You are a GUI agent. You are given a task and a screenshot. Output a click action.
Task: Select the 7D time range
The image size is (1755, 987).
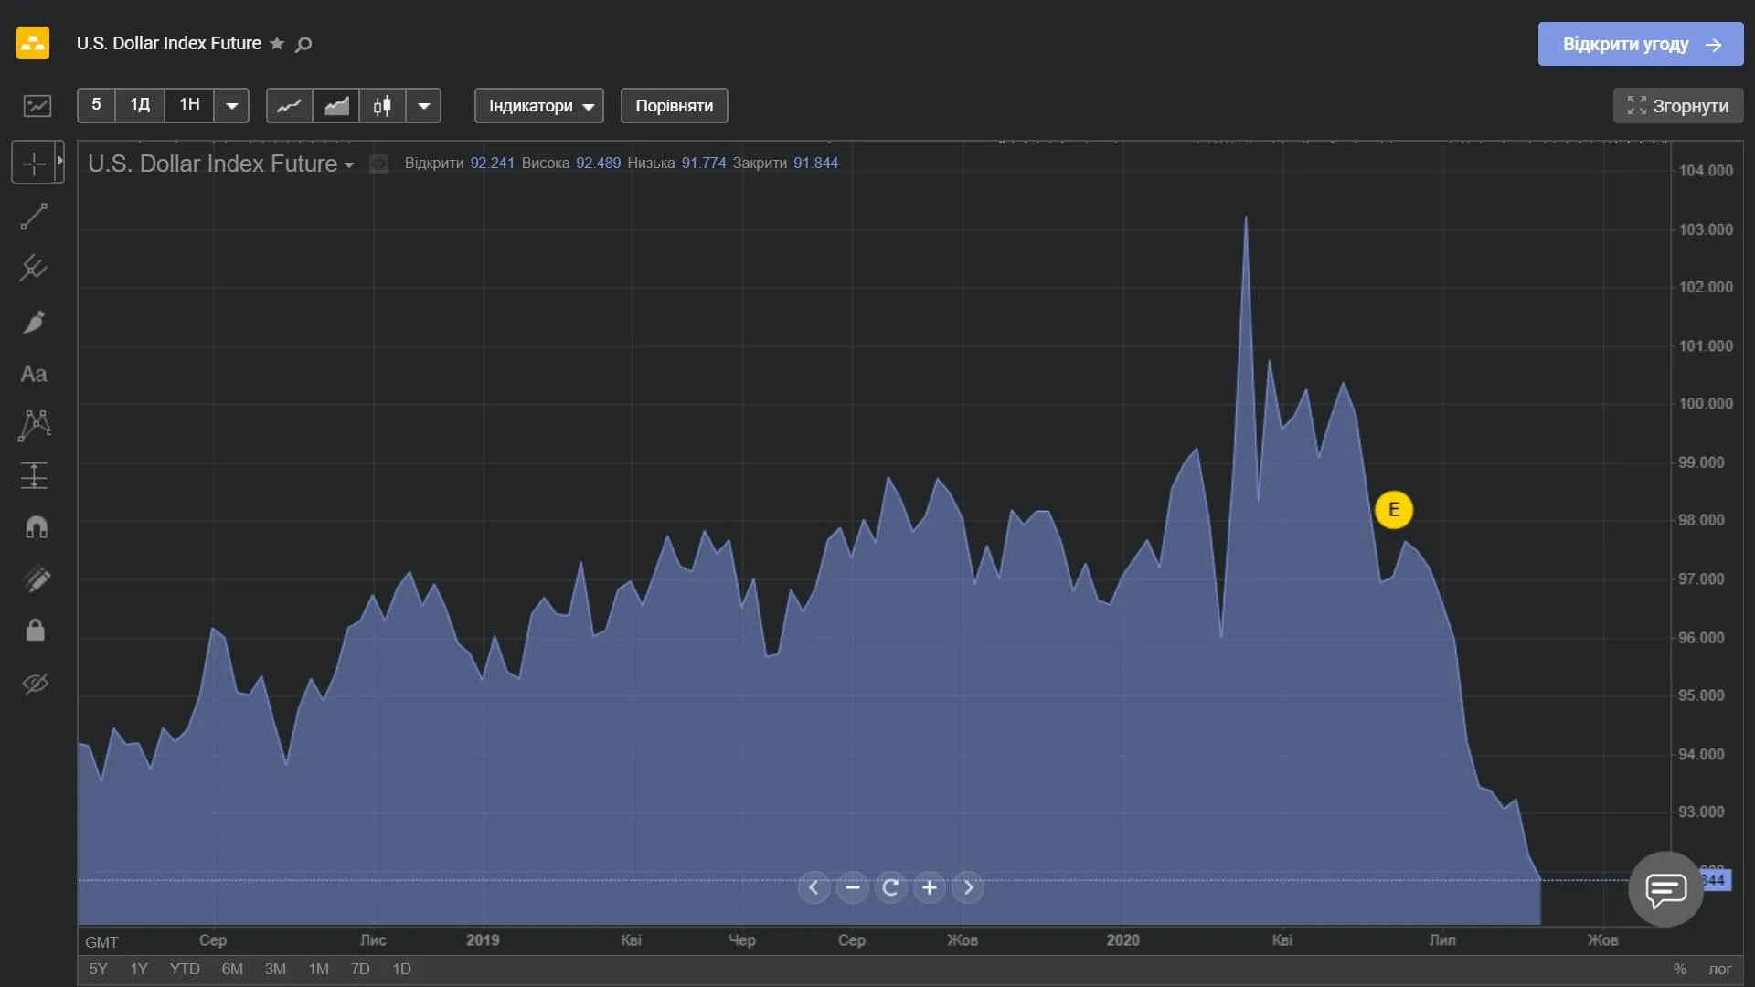click(x=360, y=969)
